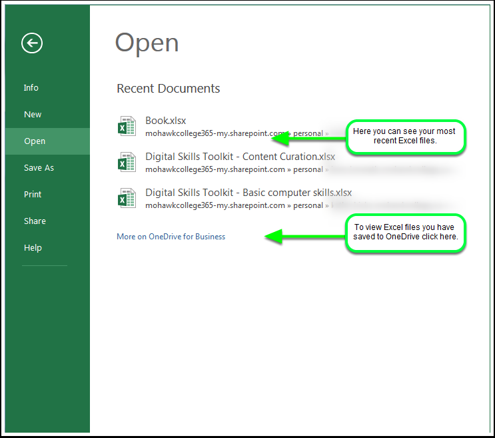Click the callout about recent Excel files
The image size is (495, 438).
point(404,137)
